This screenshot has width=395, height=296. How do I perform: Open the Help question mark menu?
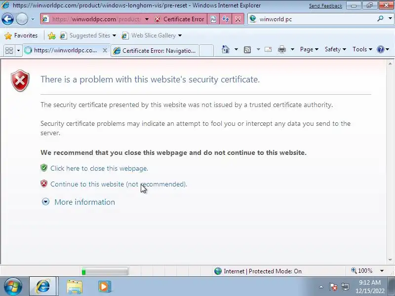(x=383, y=49)
